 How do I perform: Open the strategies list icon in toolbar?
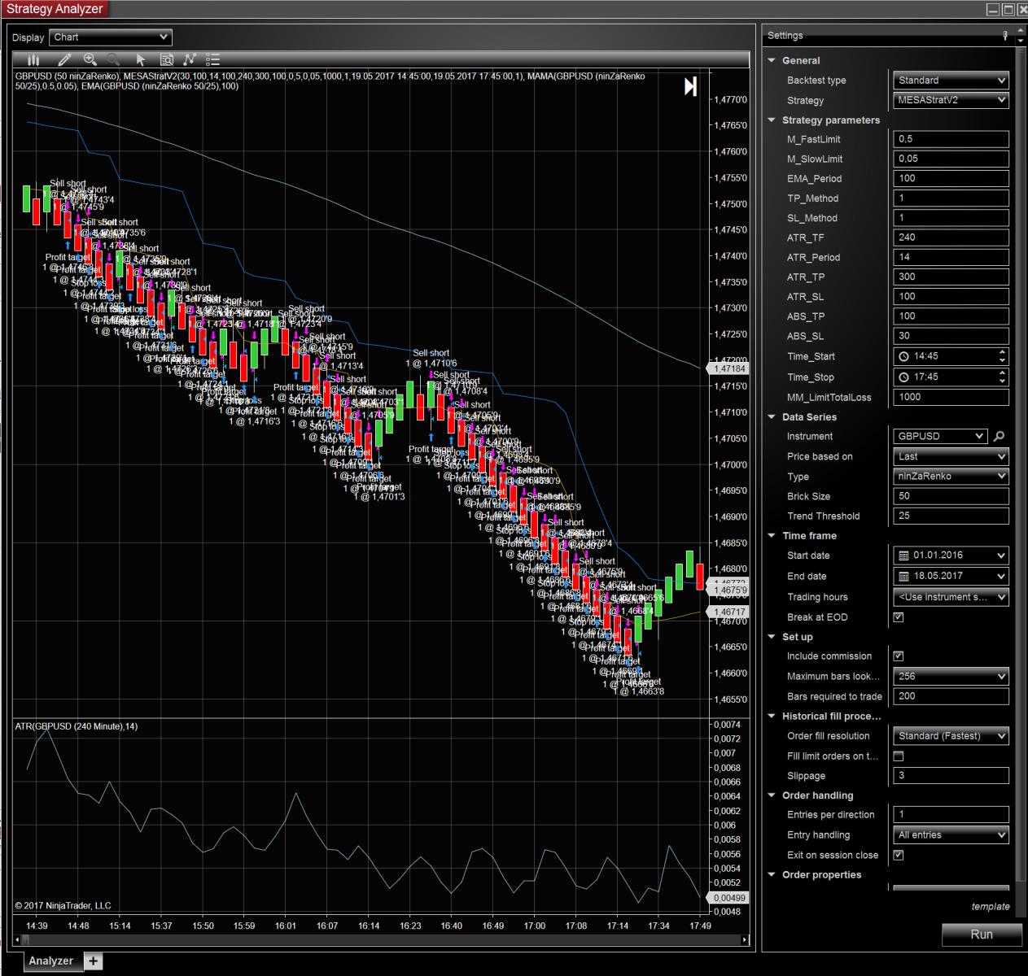[213, 59]
